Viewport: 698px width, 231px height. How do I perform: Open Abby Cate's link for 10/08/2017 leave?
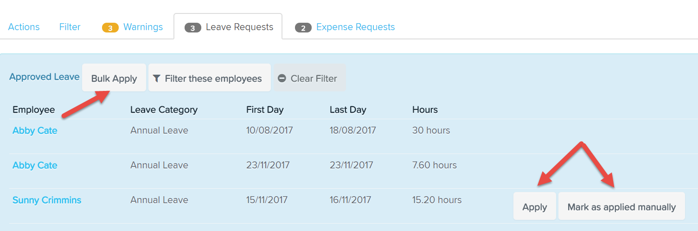pyautogui.click(x=35, y=131)
